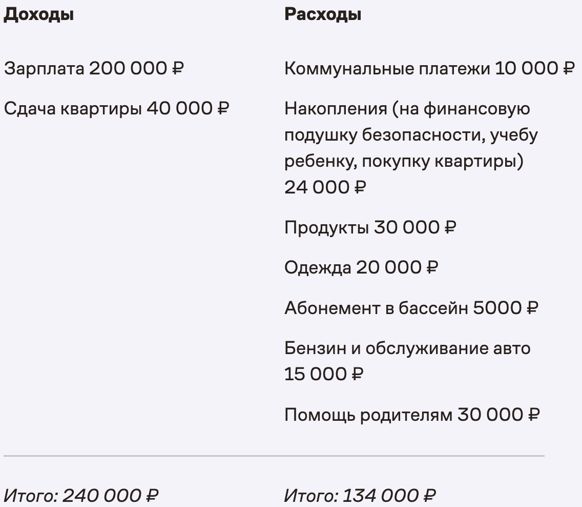Click the ruble sign after Зарплата amount
Screen dimensions: 582x507
click(178, 68)
